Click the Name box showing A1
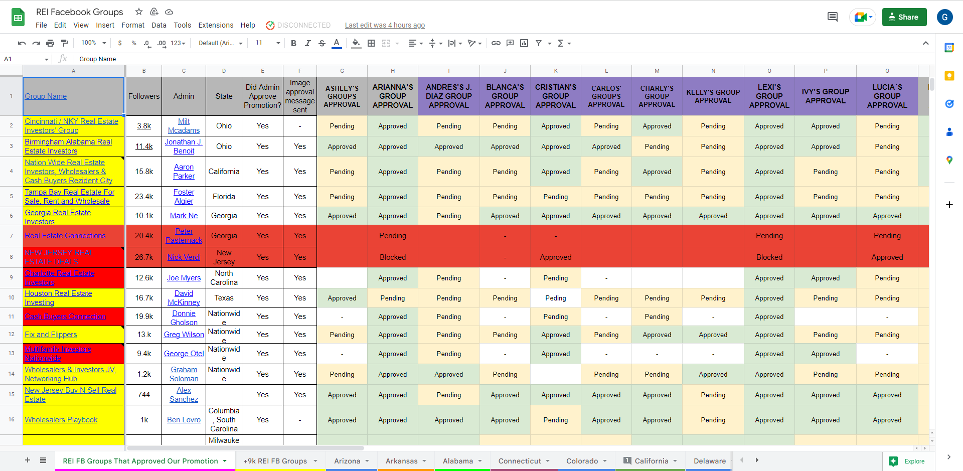The width and height of the screenshot is (963, 471). [x=26, y=59]
